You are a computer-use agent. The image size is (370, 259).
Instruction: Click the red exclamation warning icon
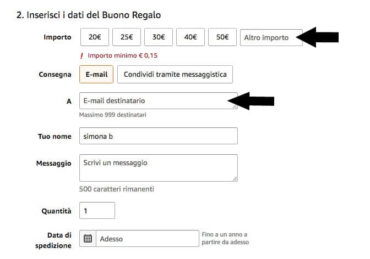point(81,56)
